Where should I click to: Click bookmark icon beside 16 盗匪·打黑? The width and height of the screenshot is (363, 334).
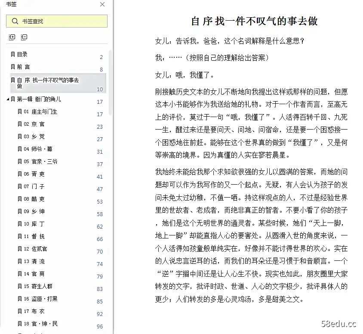[20, 299]
